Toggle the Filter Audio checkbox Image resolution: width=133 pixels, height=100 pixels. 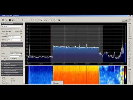[11, 59]
